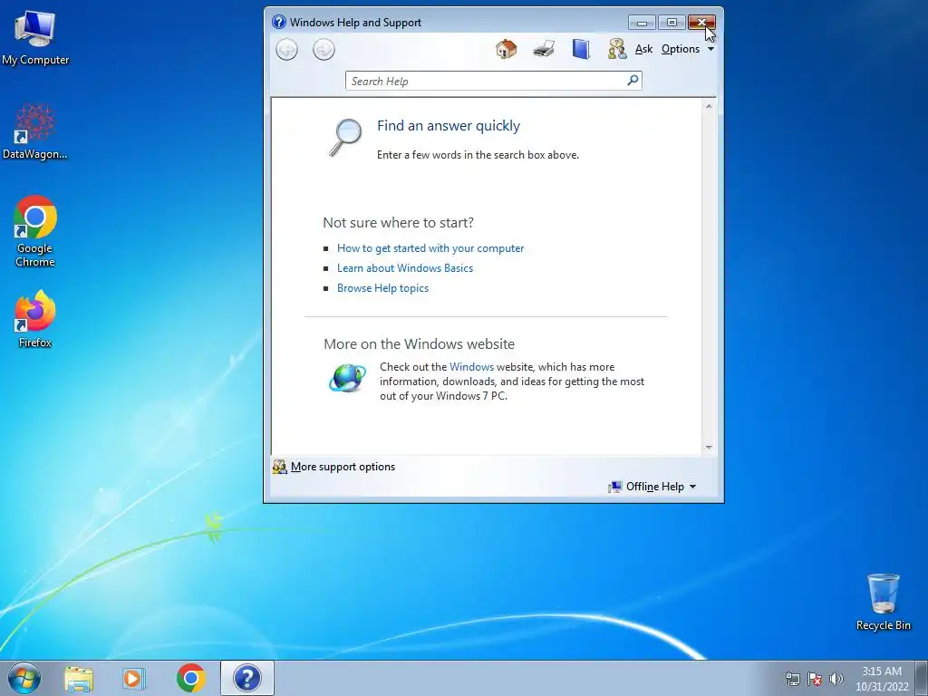This screenshot has width=928, height=696.
Task: Click the volume speaker tray icon
Action: [836, 679]
